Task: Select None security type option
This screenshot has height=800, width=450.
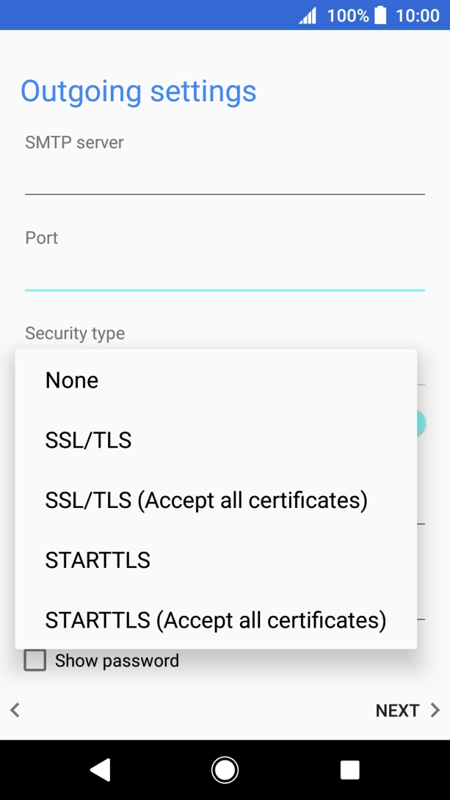Action: point(72,380)
